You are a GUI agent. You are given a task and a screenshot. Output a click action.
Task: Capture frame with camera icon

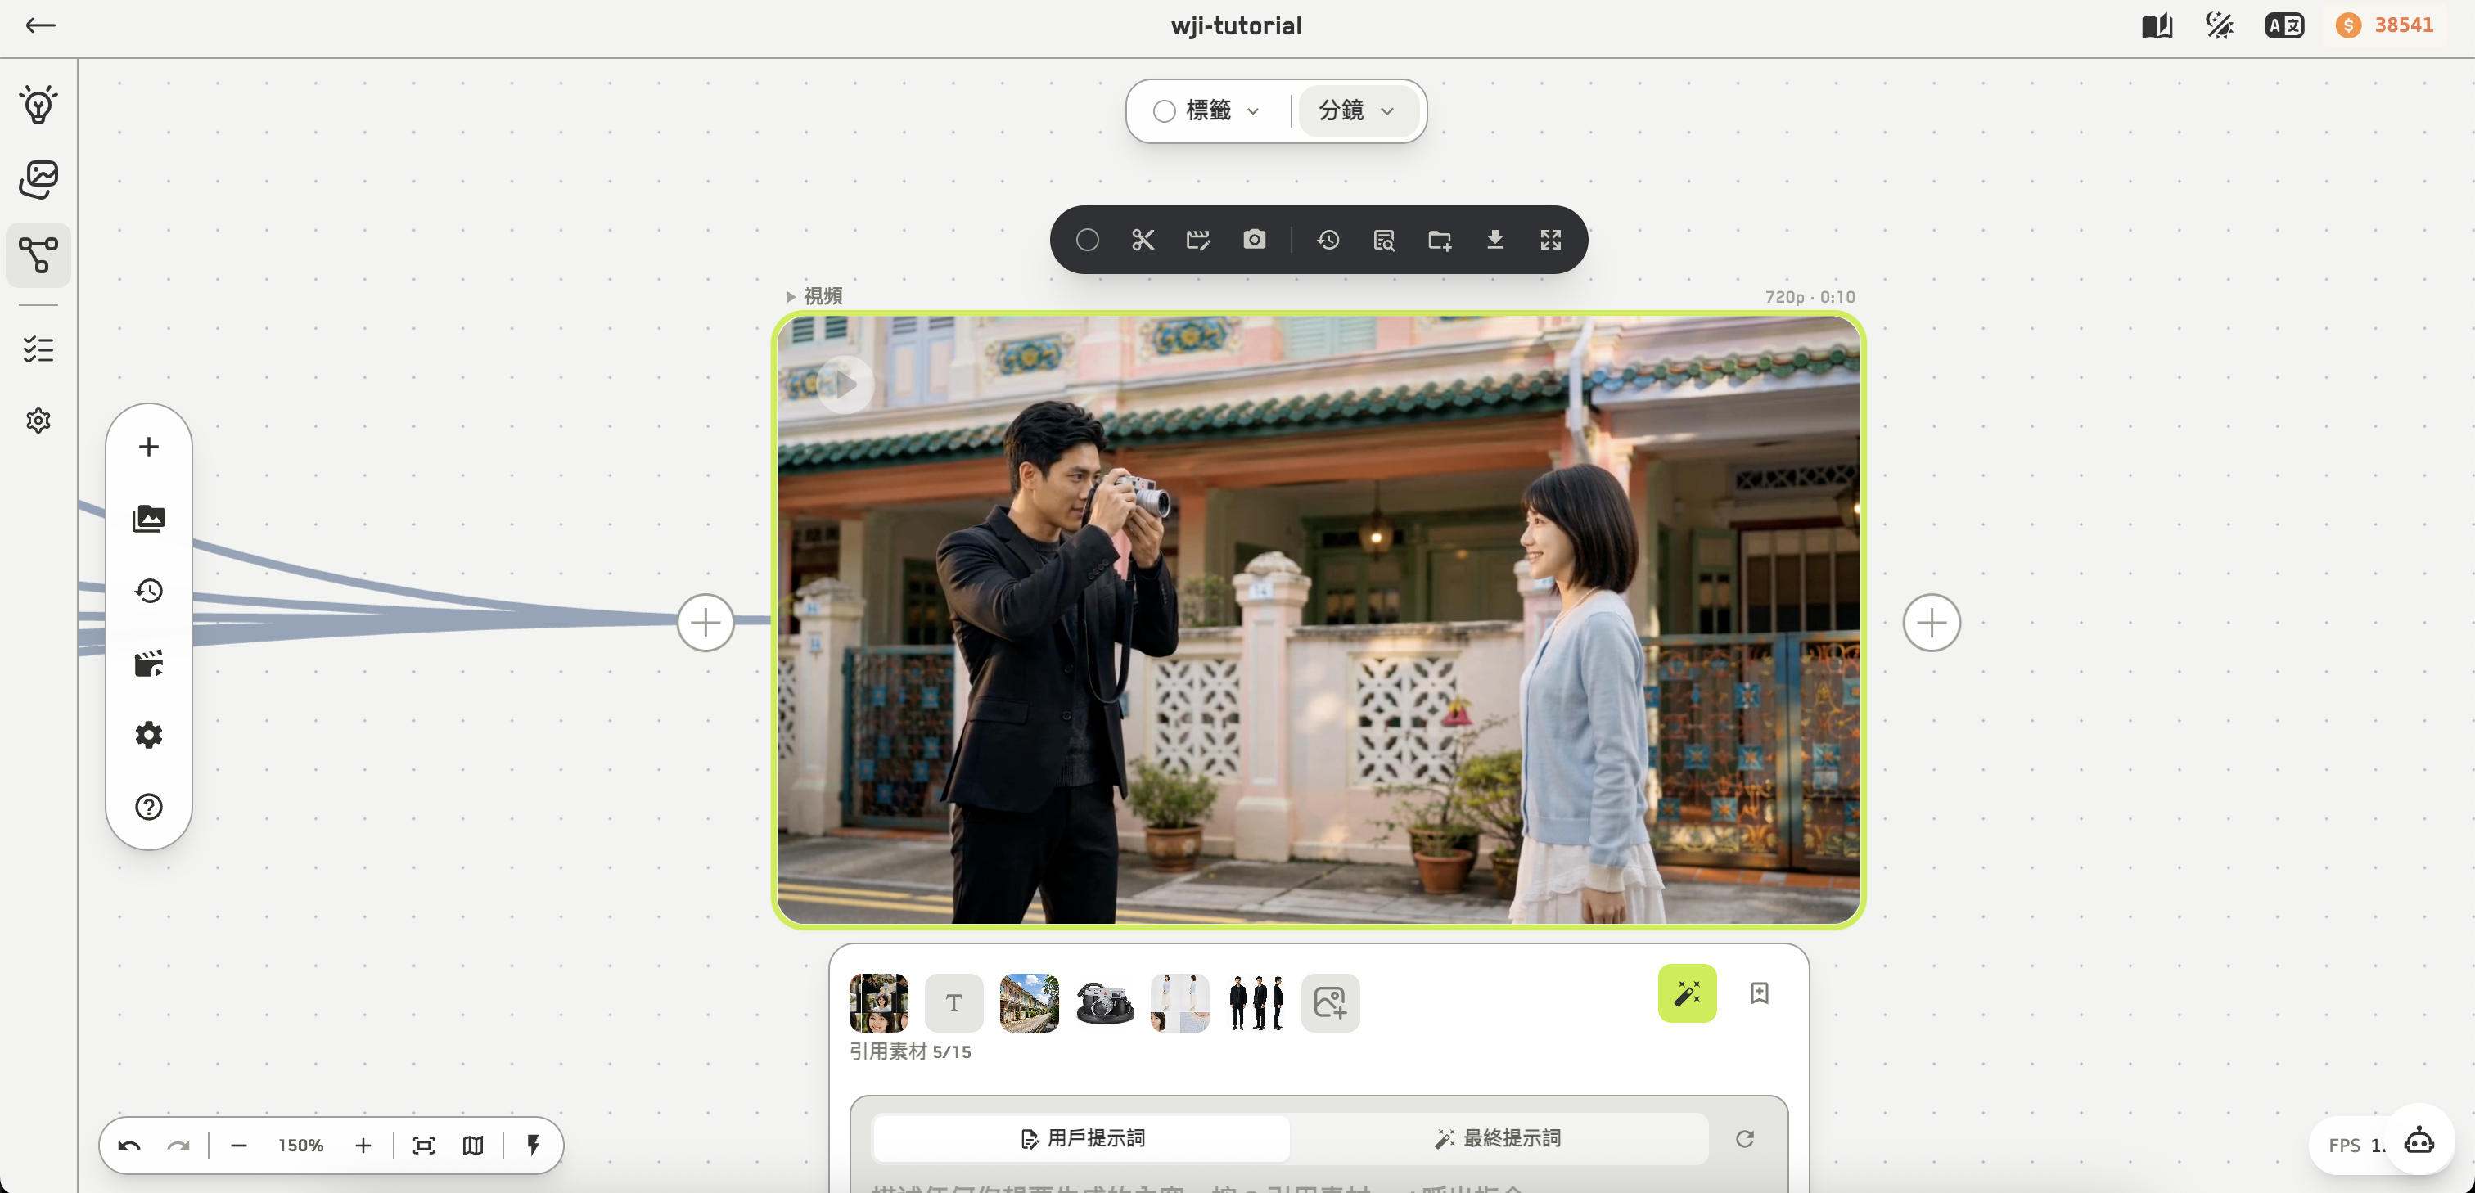coord(1254,239)
